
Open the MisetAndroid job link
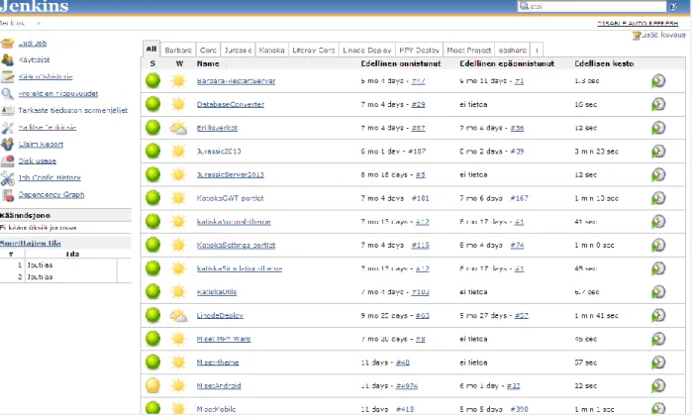(219, 386)
